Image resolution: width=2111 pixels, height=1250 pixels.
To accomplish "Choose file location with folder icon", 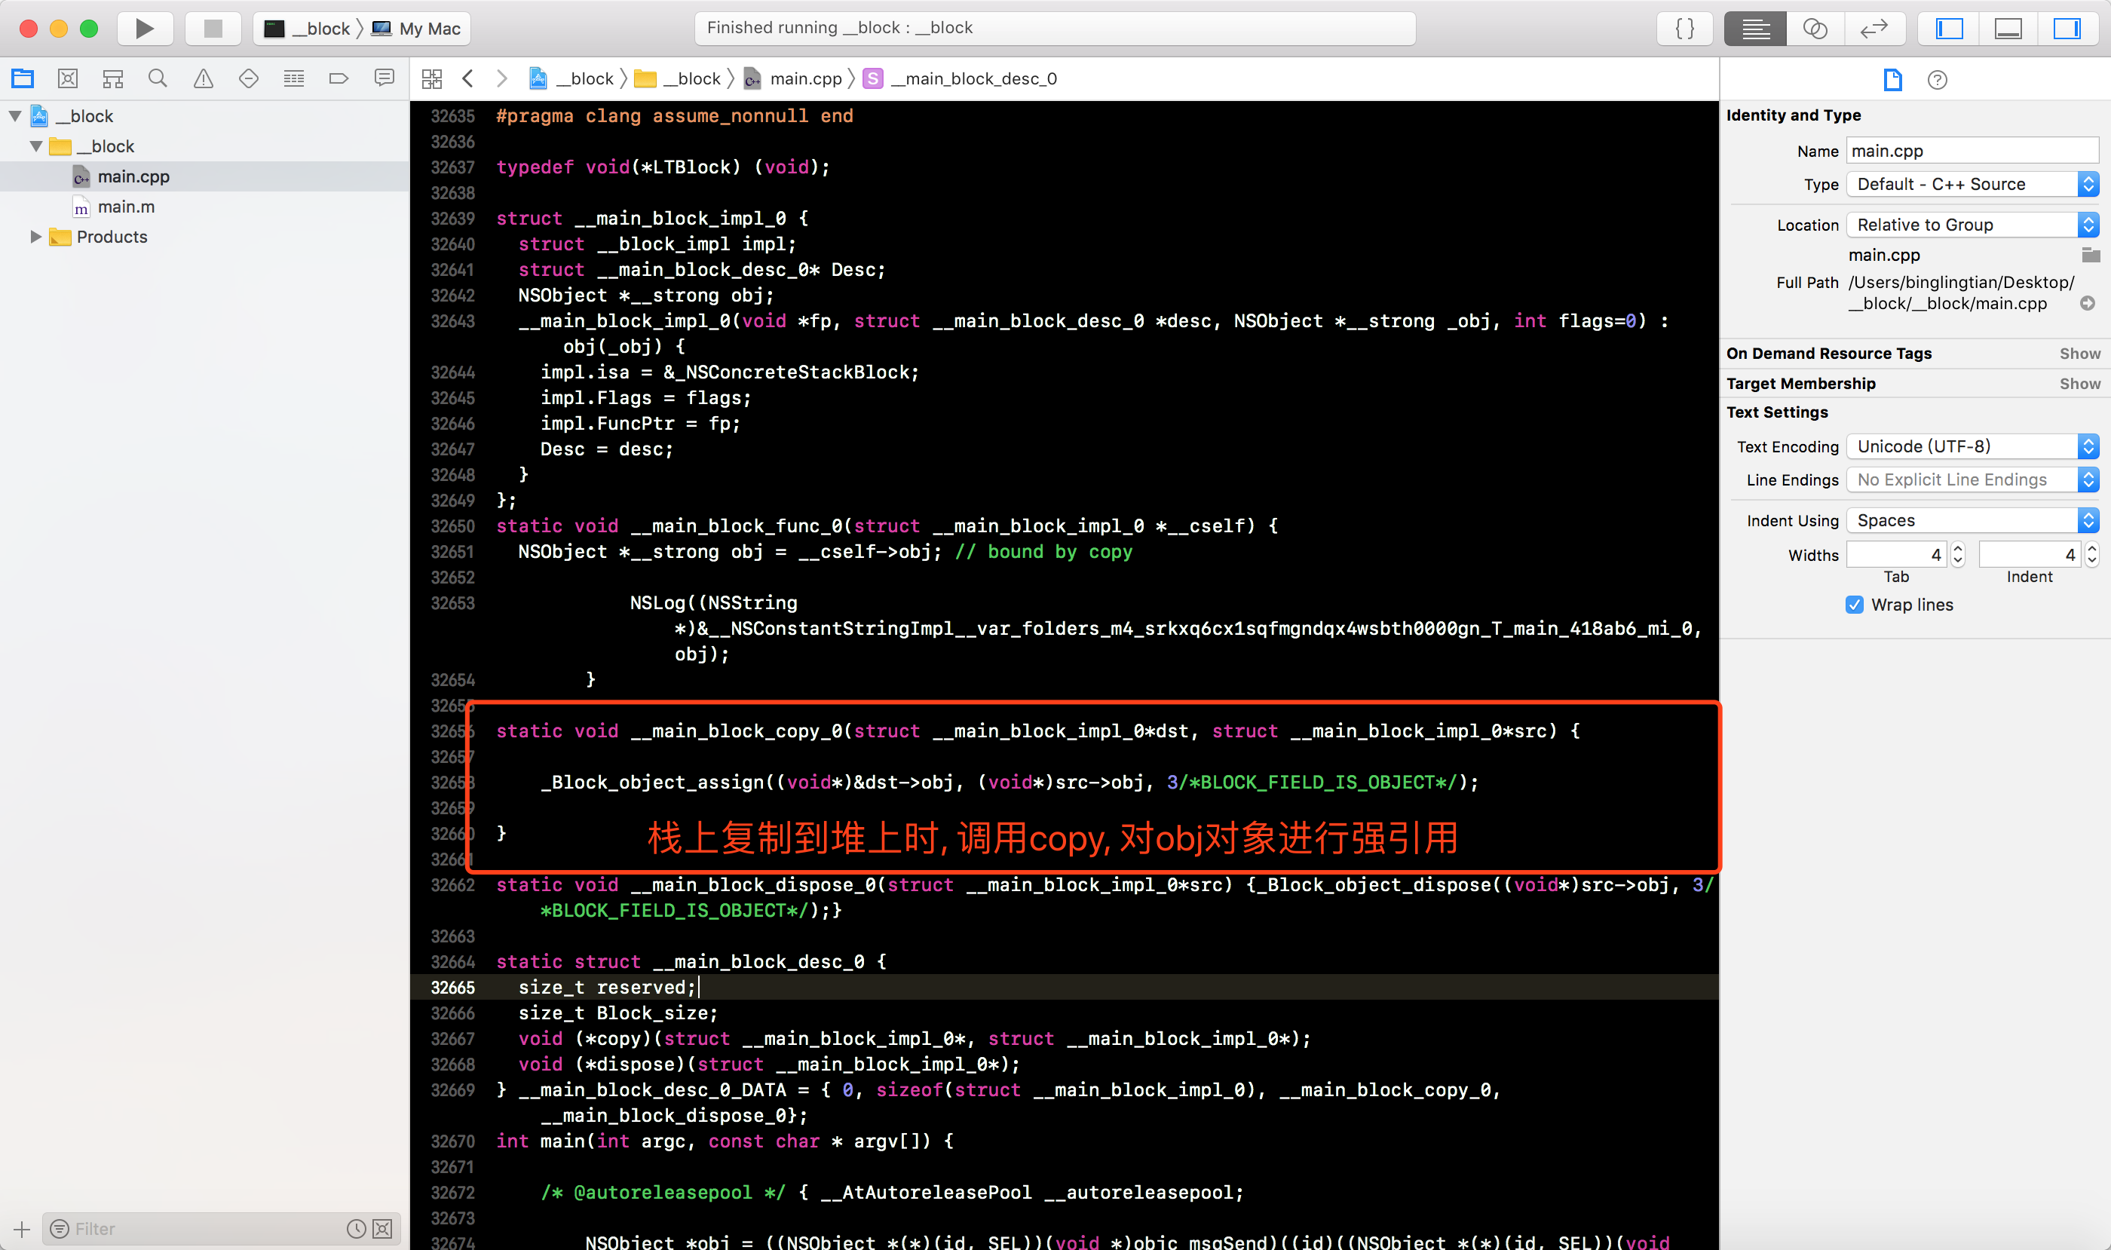I will (x=2090, y=254).
